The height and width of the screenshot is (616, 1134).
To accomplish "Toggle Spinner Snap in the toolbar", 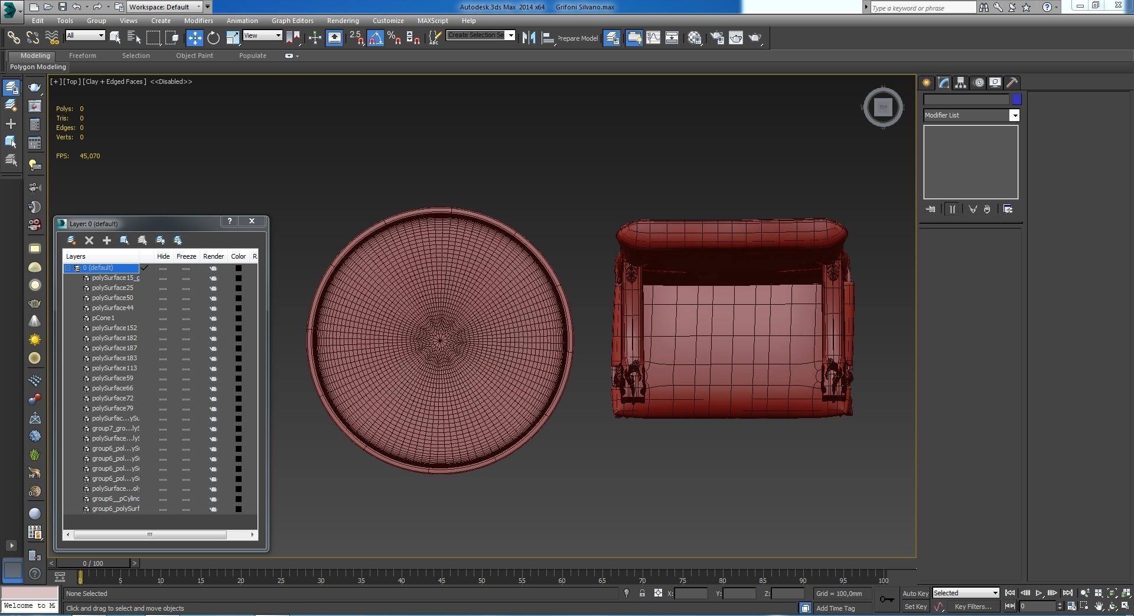I will (413, 38).
